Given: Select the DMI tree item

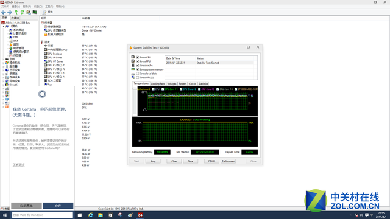Looking at the screenshot, I should tap(15, 37).
